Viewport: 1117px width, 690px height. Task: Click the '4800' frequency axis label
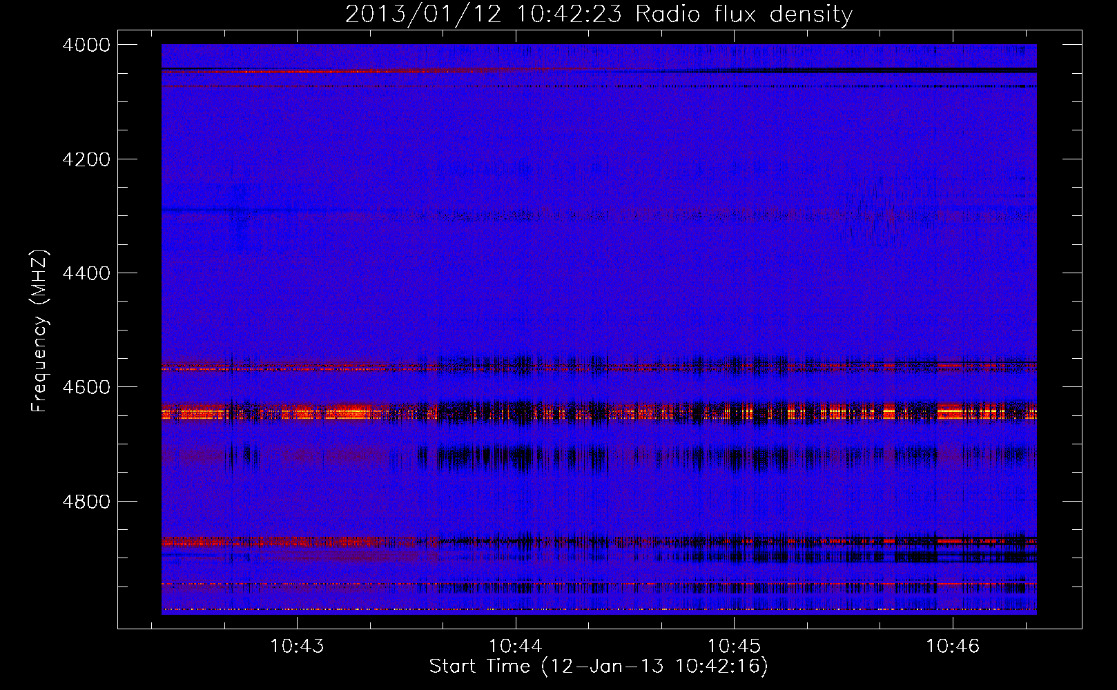86,501
